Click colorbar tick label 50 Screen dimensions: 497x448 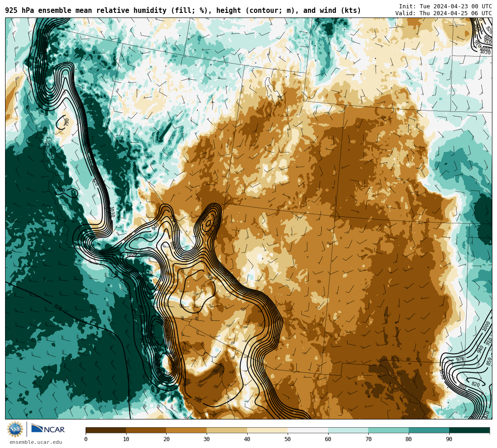[x=288, y=439]
